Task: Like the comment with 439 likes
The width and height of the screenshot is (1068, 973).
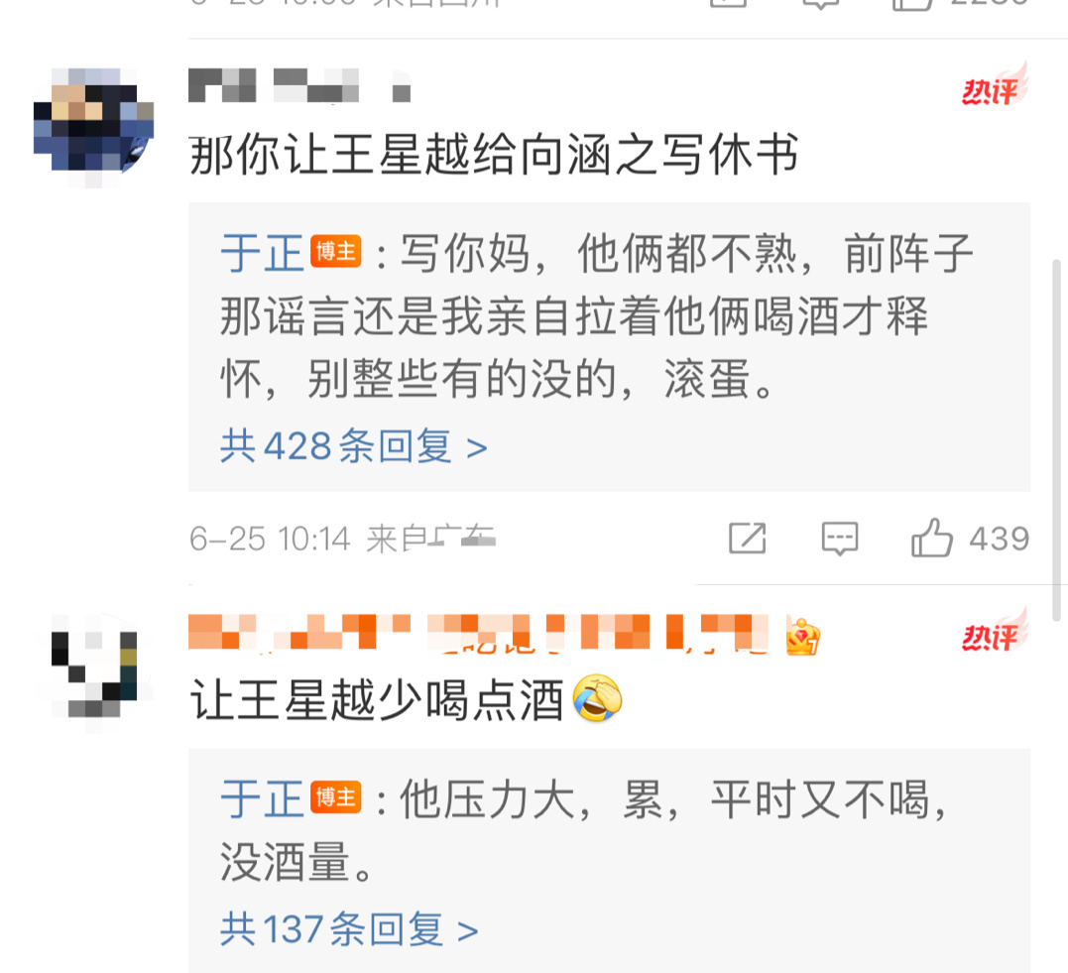Action: (931, 539)
